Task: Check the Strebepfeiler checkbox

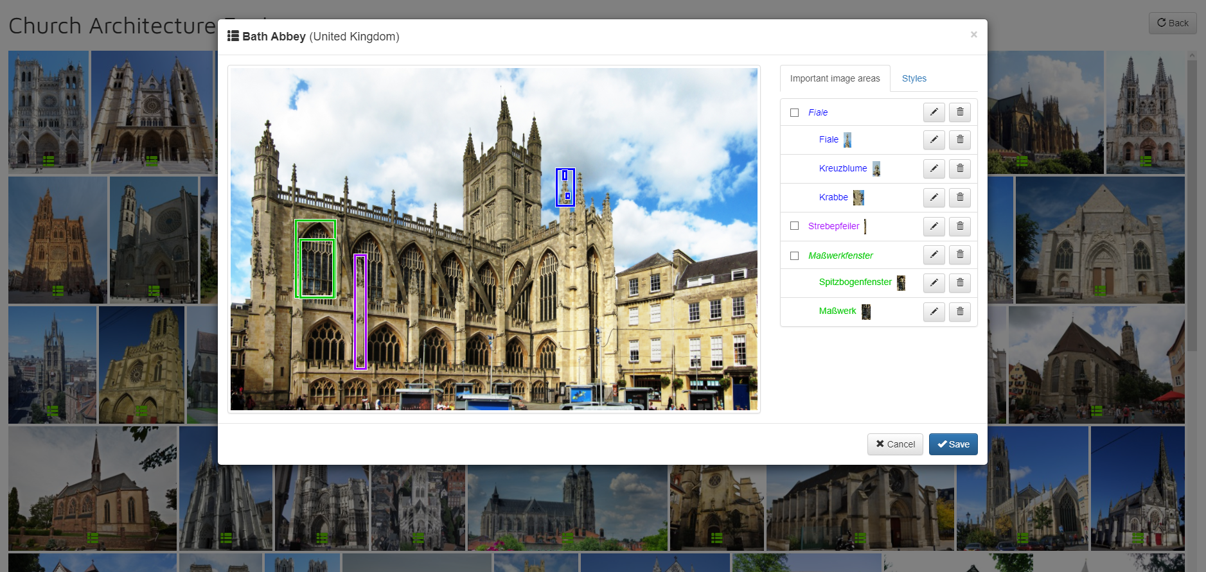Action: click(x=794, y=226)
